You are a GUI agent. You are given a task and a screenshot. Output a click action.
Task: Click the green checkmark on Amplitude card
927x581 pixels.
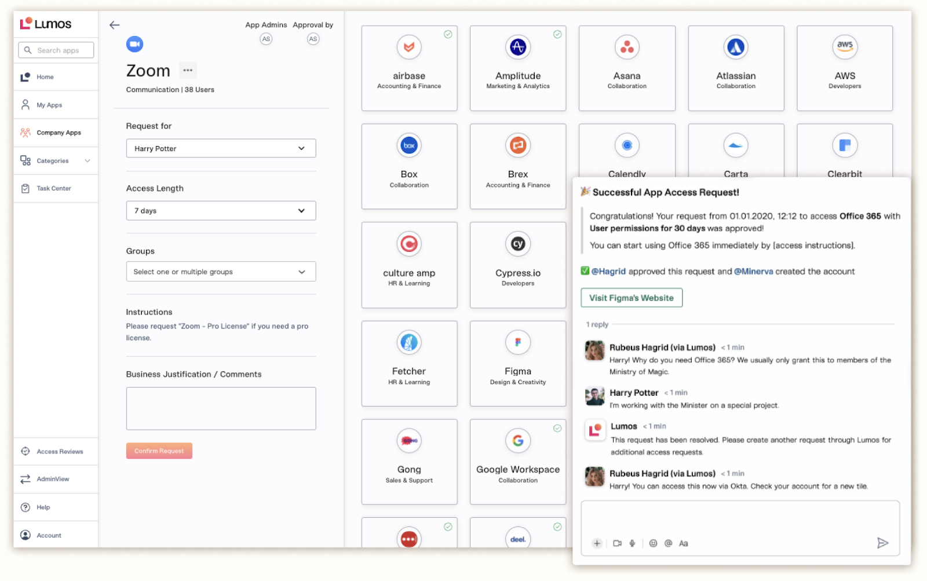pyautogui.click(x=557, y=34)
